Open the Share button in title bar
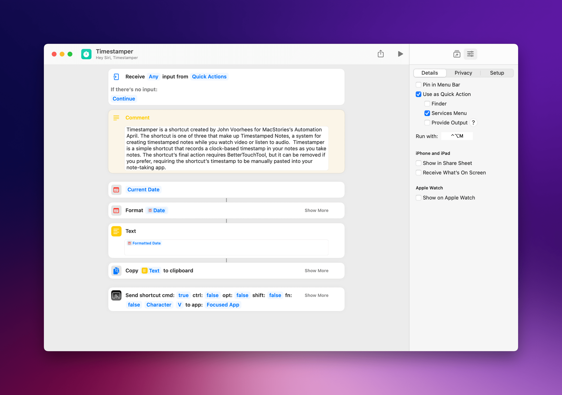The image size is (562, 395). point(381,54)
